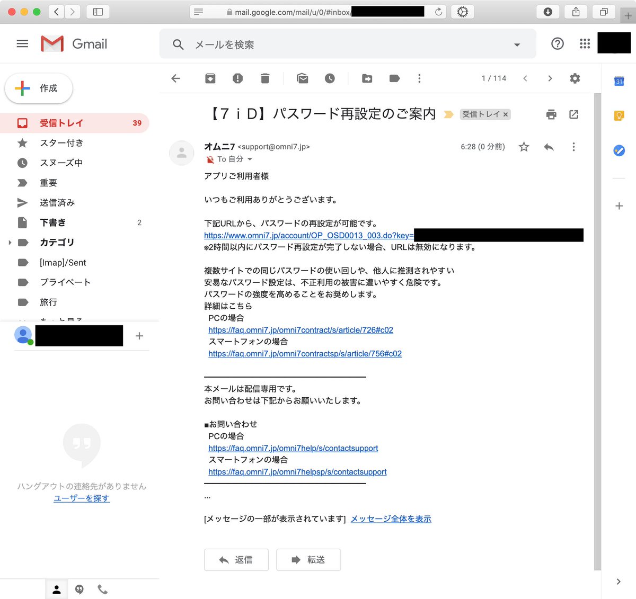Go to older email arrow
This screenshot has height=599, width=636.
click(x=550, y=78)
